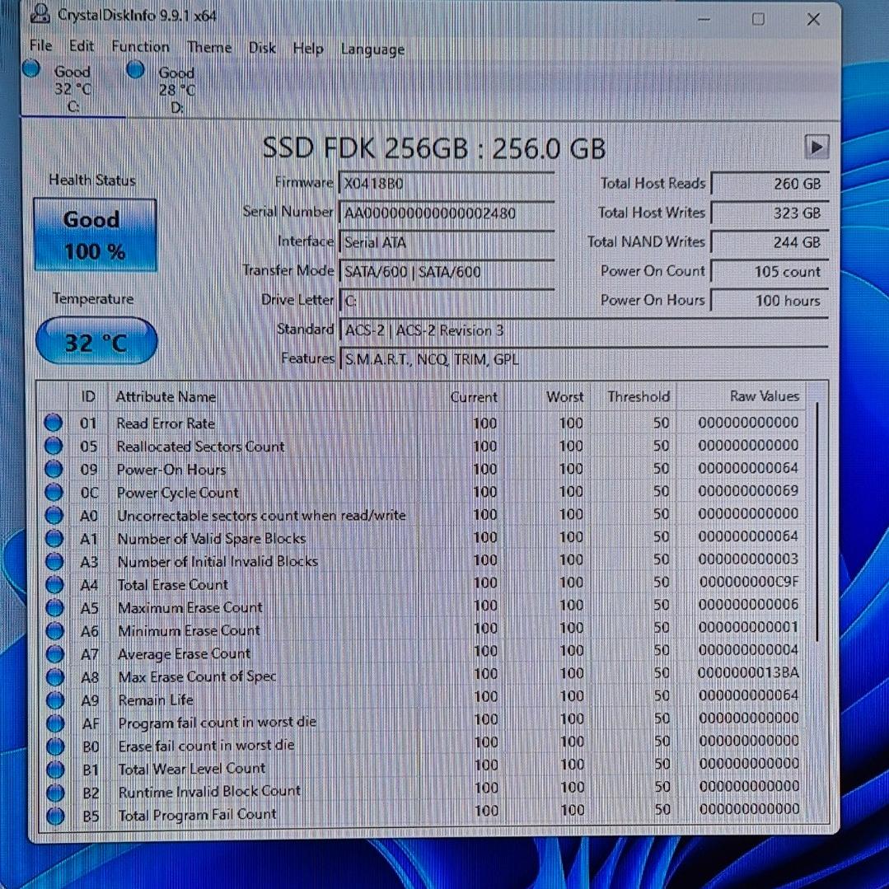Open the Theme menu
The height and width of the screenshot is (889, 889).
209,47
